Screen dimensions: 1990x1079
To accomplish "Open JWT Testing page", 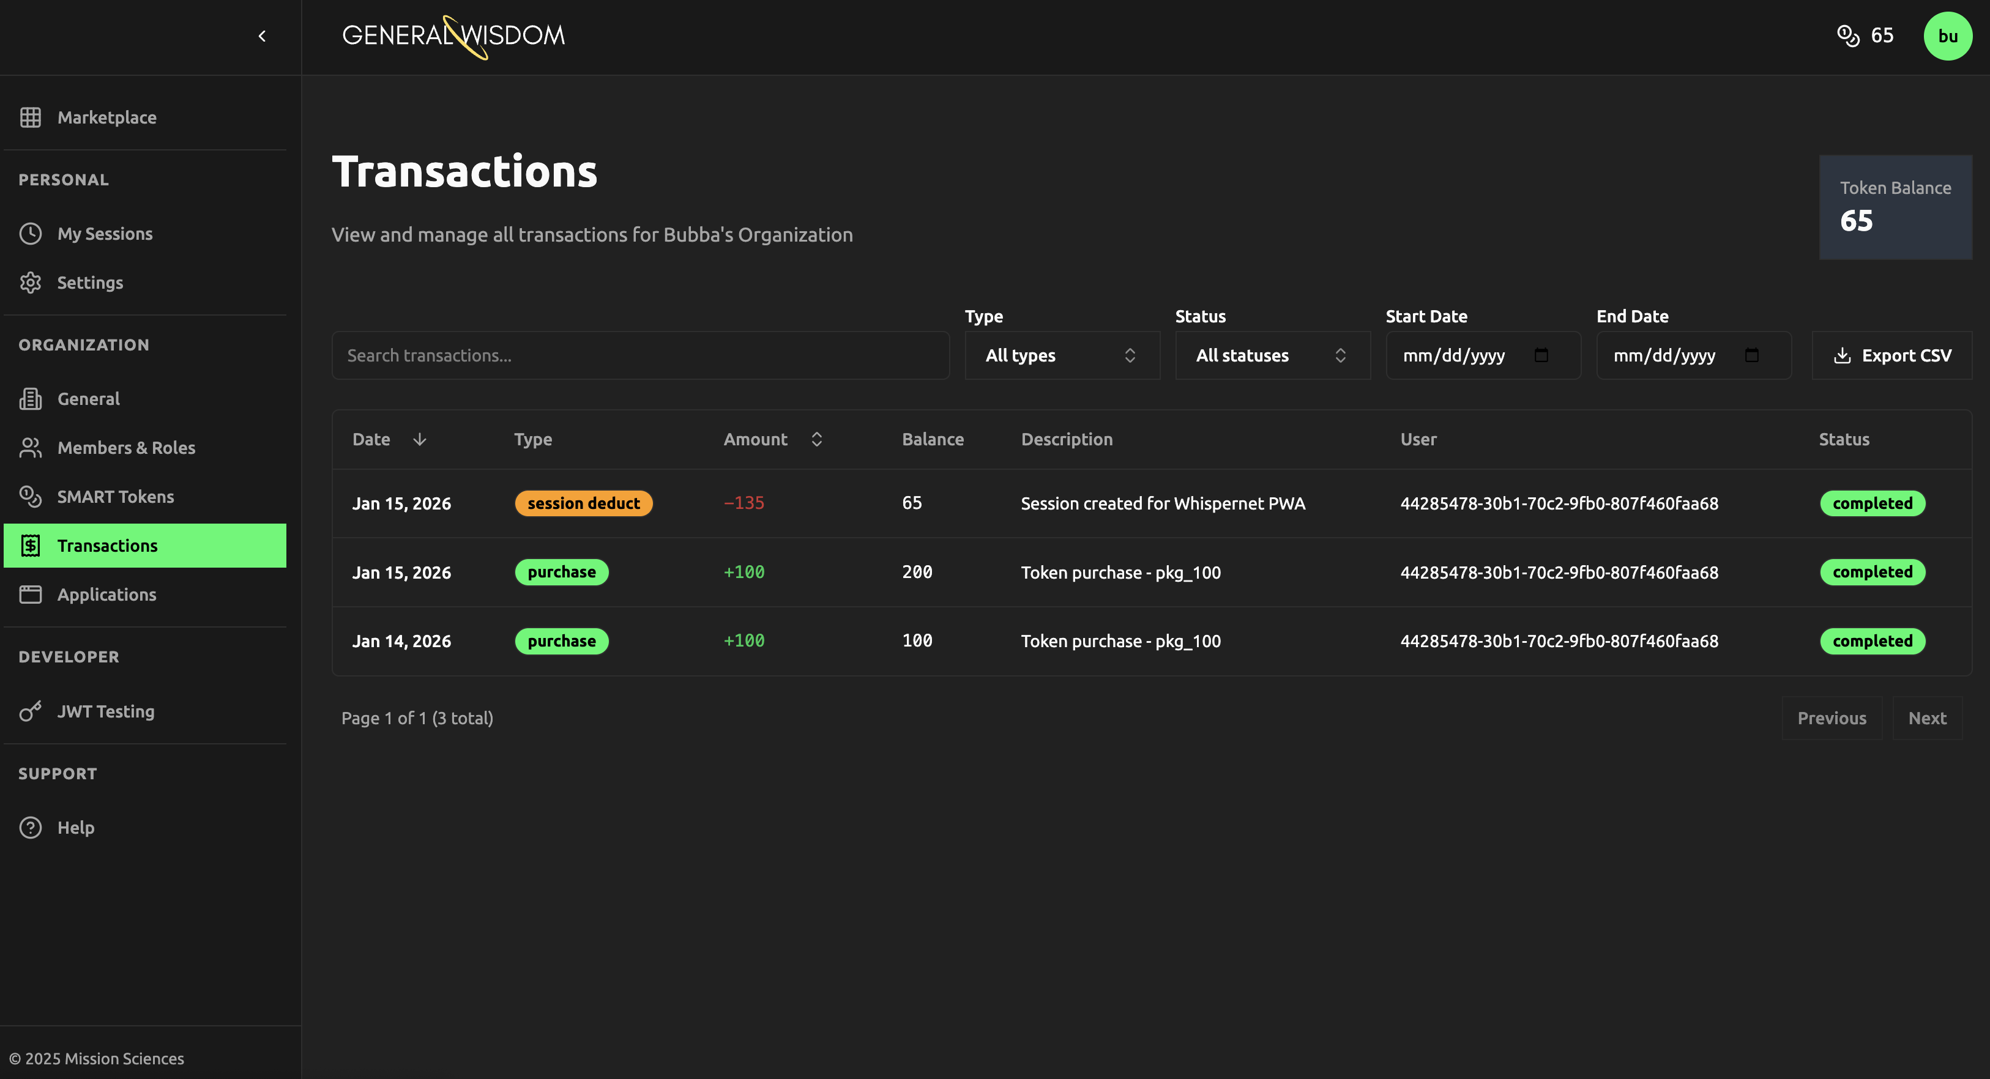I will [x=145, y=711].
